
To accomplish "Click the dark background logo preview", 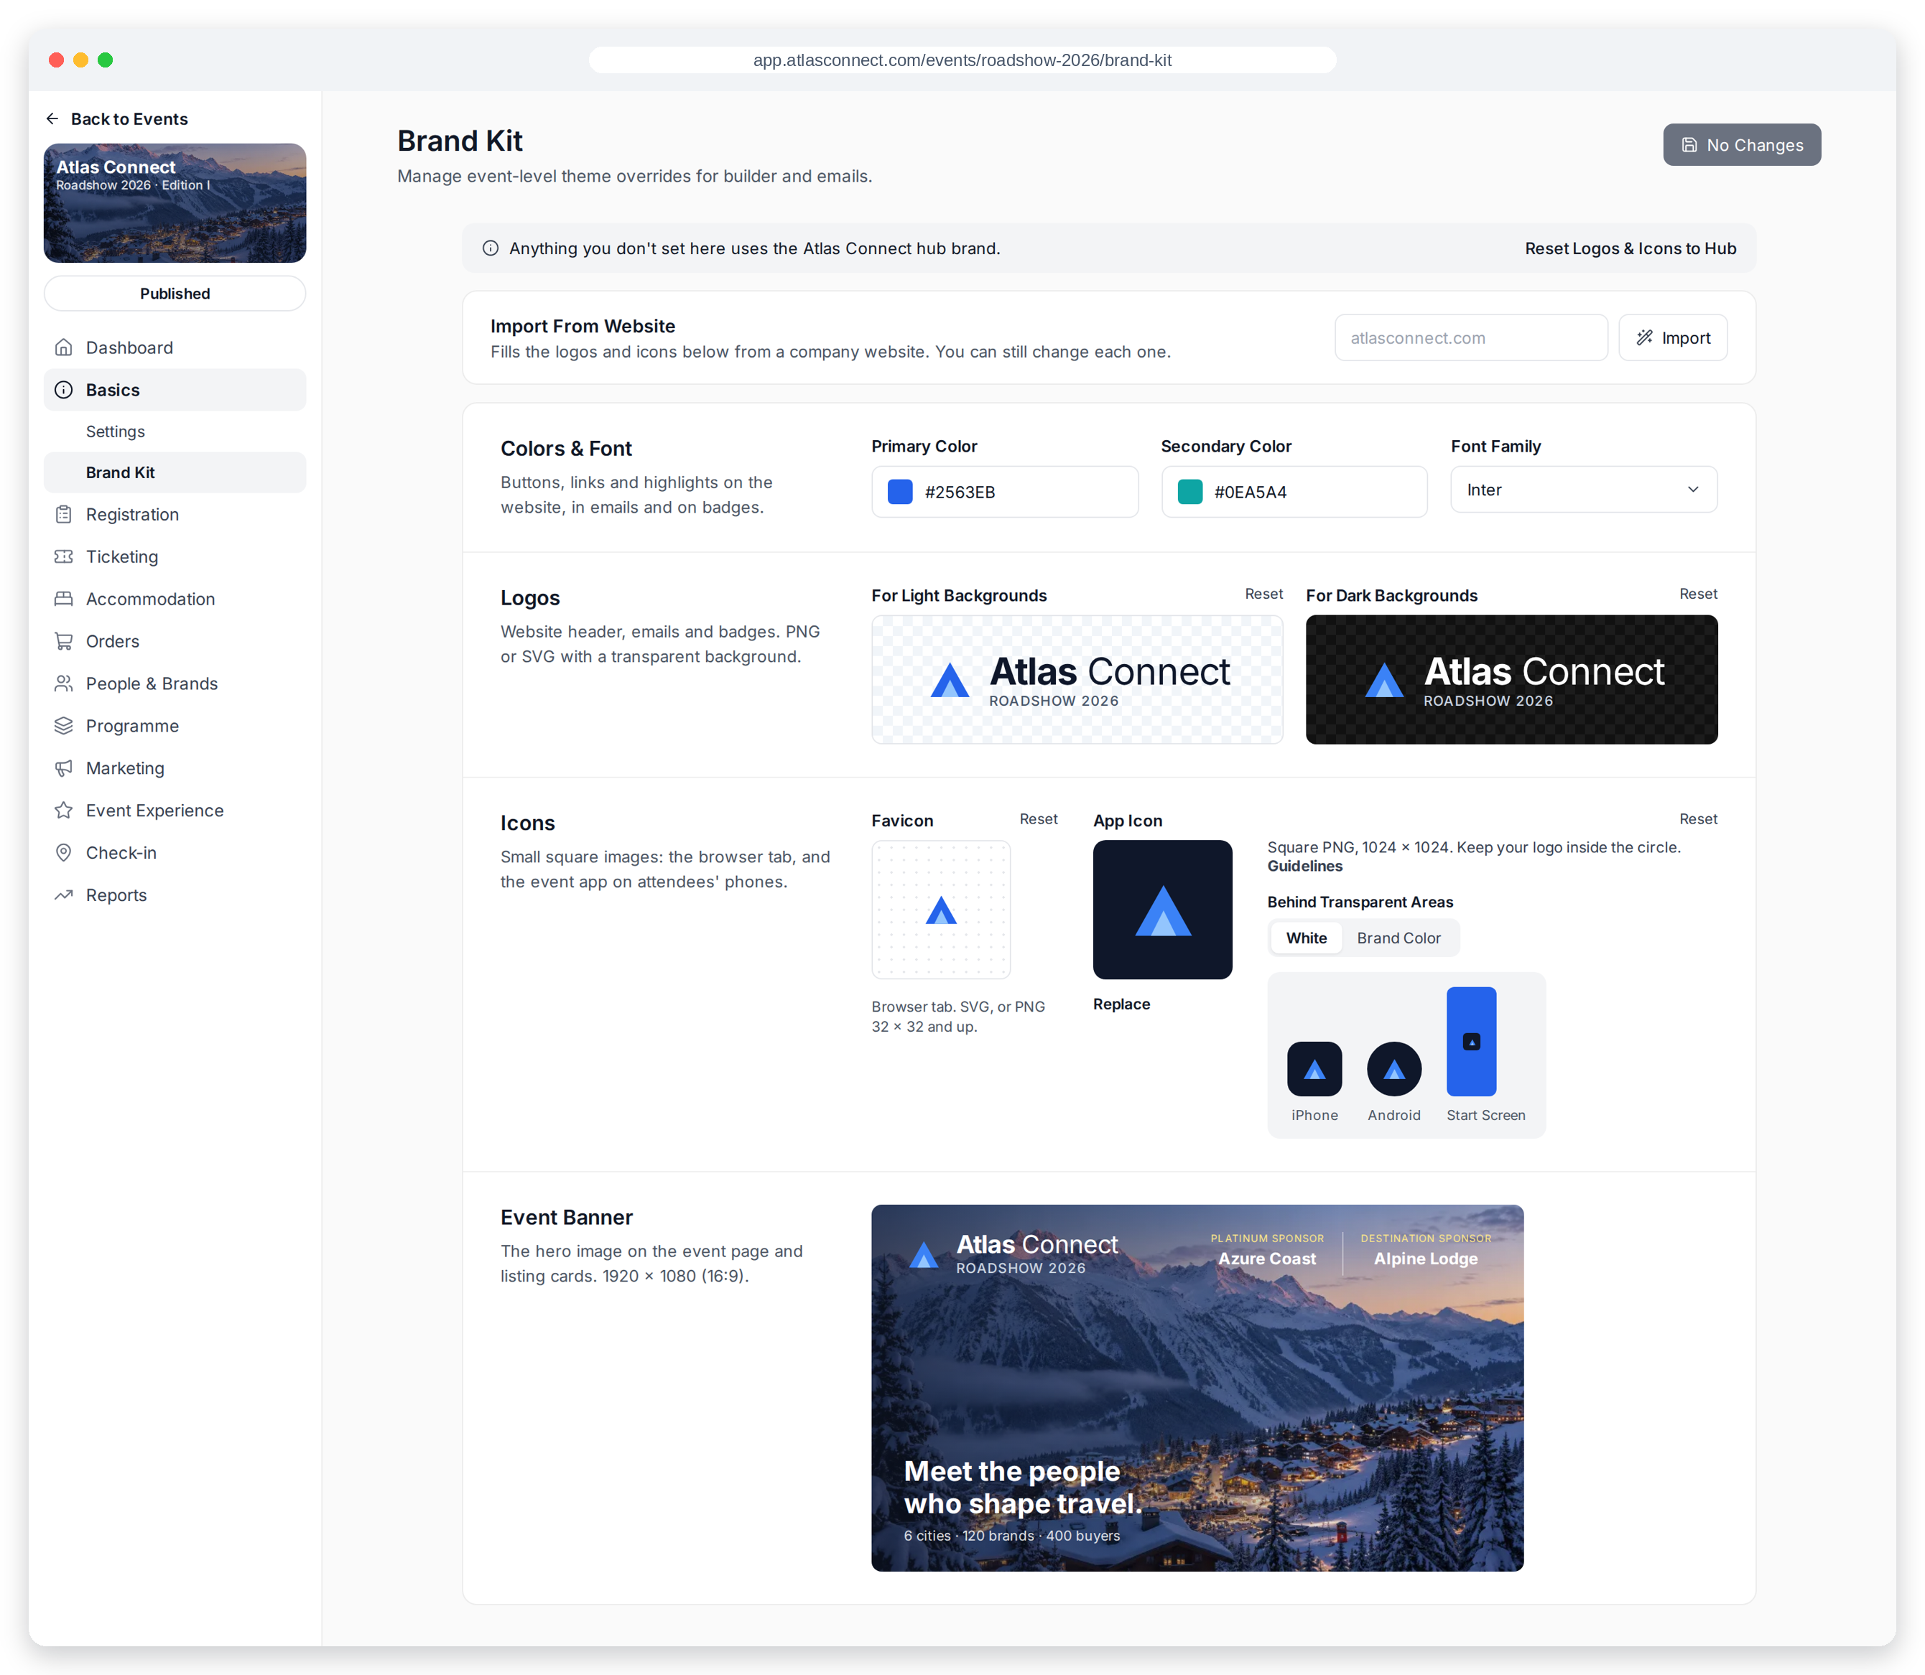I will (x=1511, y=679).
